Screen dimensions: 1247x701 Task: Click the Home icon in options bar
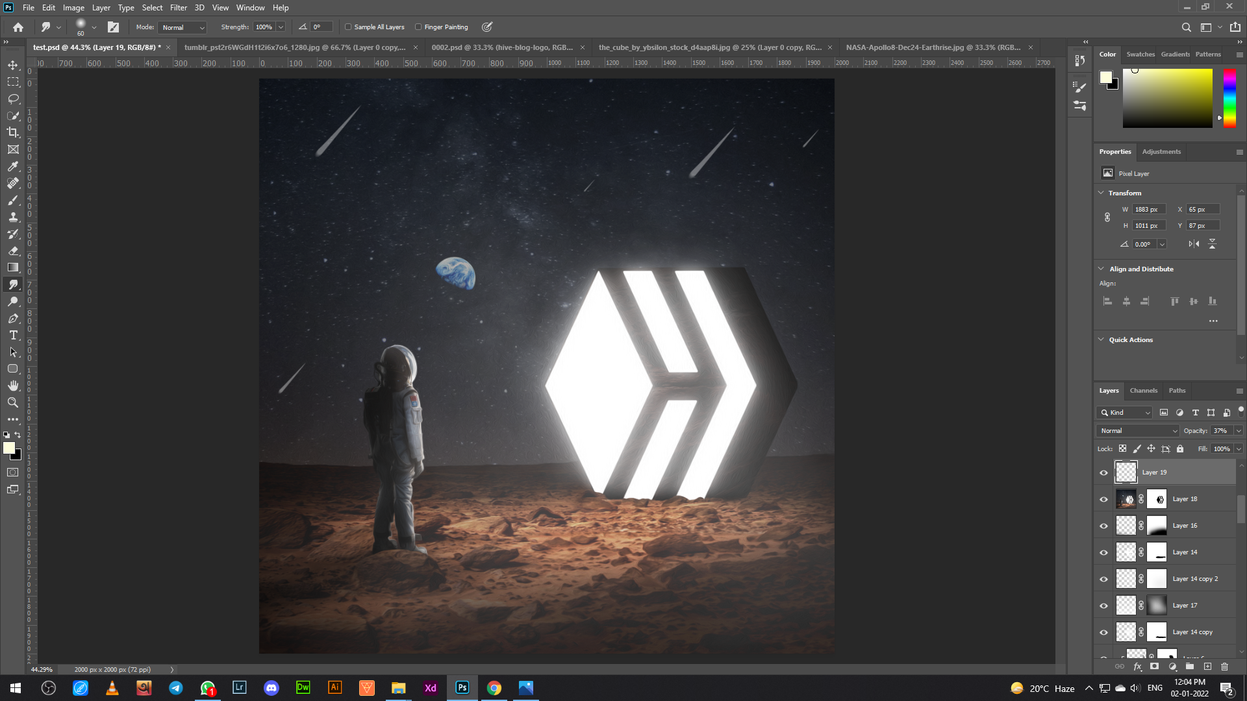click(x=18, y=27)
